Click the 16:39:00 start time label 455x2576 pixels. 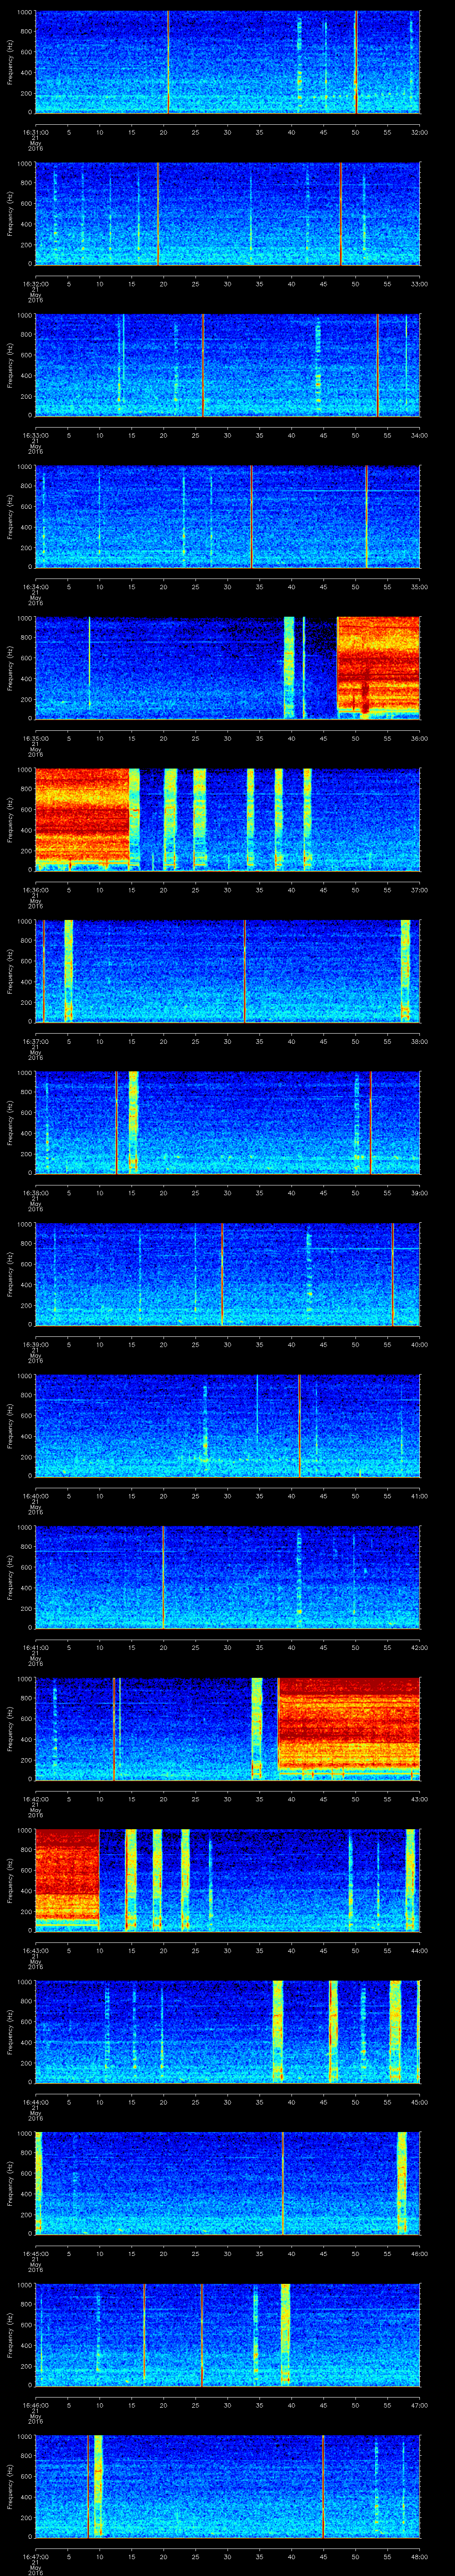tap(36, 1343)
